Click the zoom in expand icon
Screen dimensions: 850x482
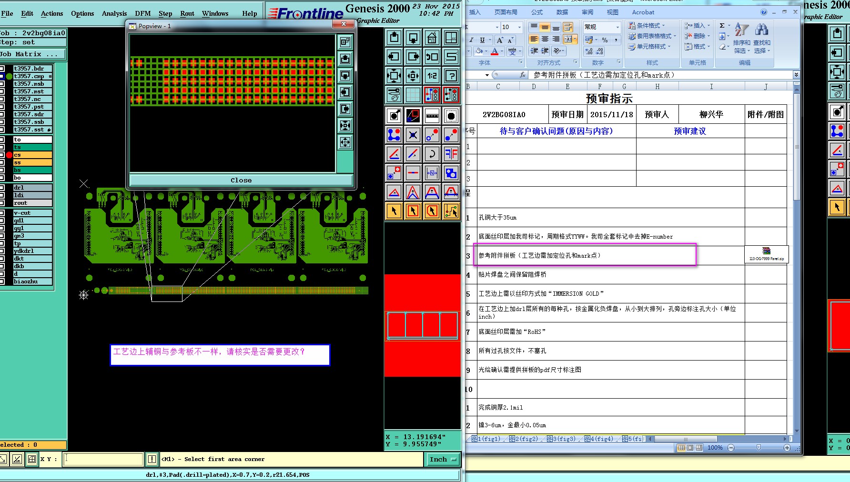(x=394, y=75)
